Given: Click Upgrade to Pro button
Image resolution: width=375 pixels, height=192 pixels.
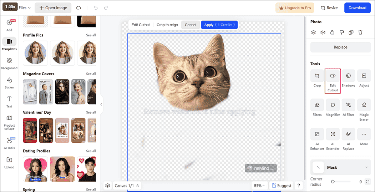Looking at the screenshot, I should 295,8.
